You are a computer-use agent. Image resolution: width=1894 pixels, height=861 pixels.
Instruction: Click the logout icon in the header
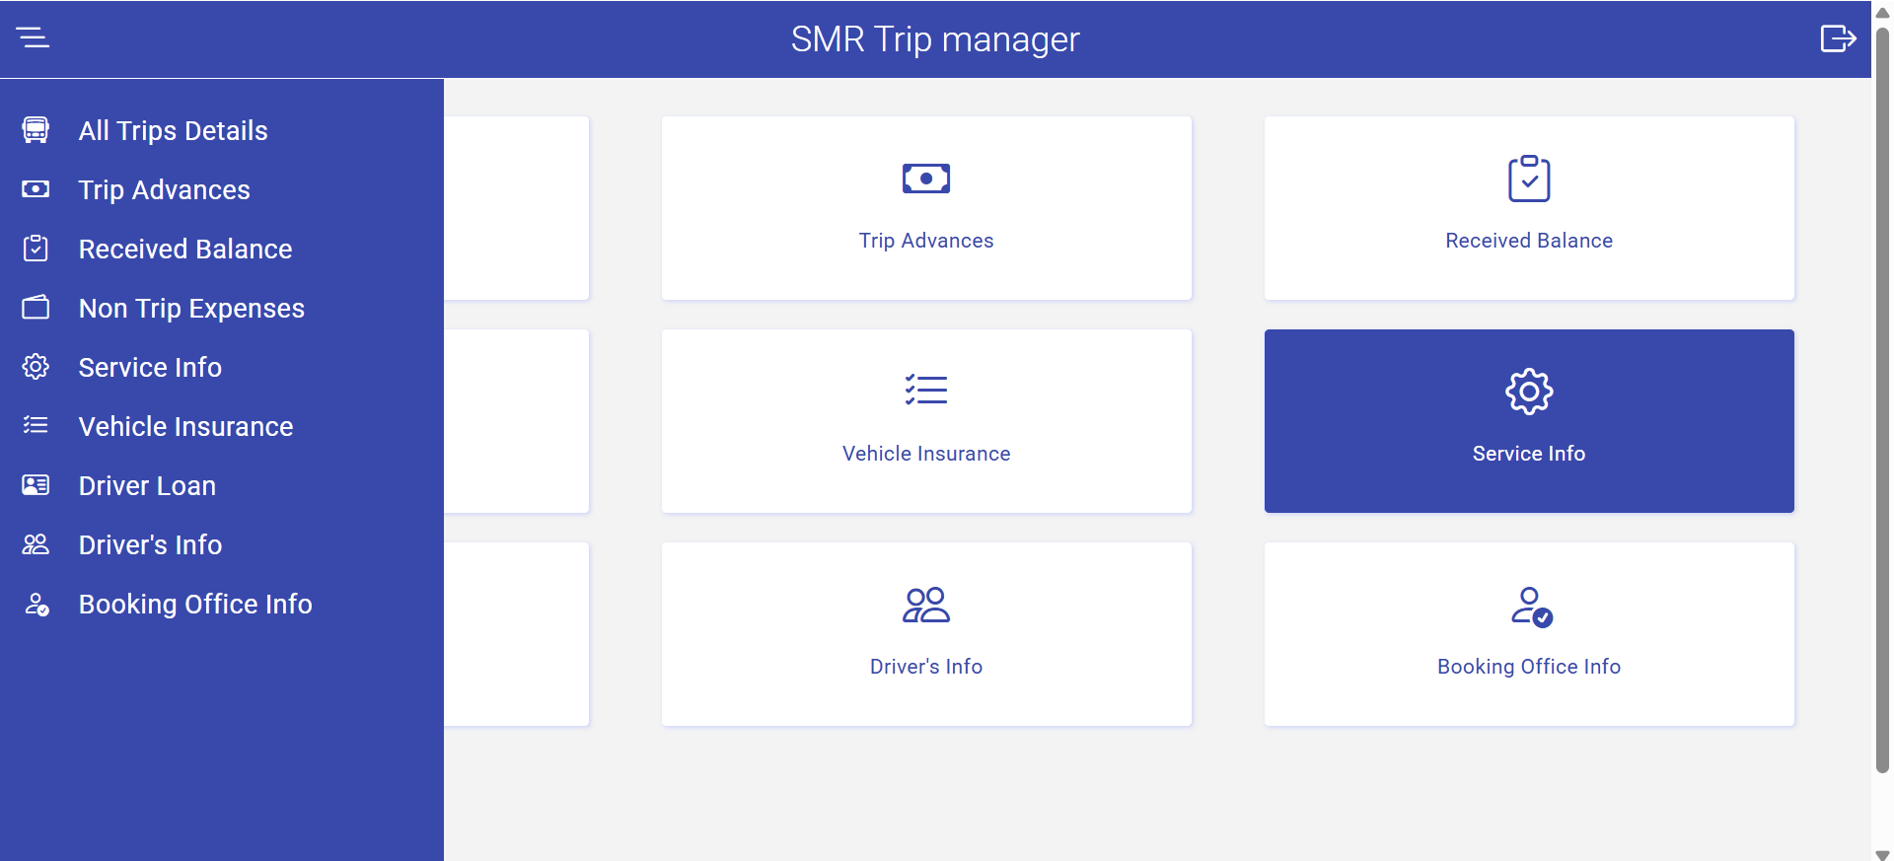pyautogui.click(x=1838, y=38)
